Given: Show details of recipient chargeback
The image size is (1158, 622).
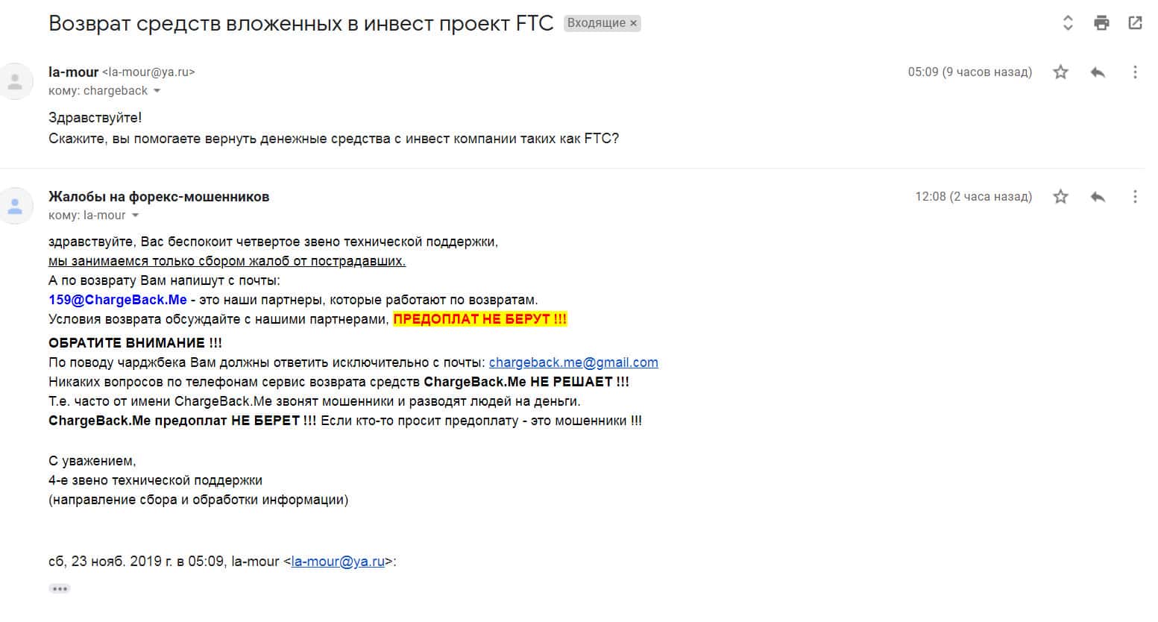Looking at the screenshot, I should [157, 91].
